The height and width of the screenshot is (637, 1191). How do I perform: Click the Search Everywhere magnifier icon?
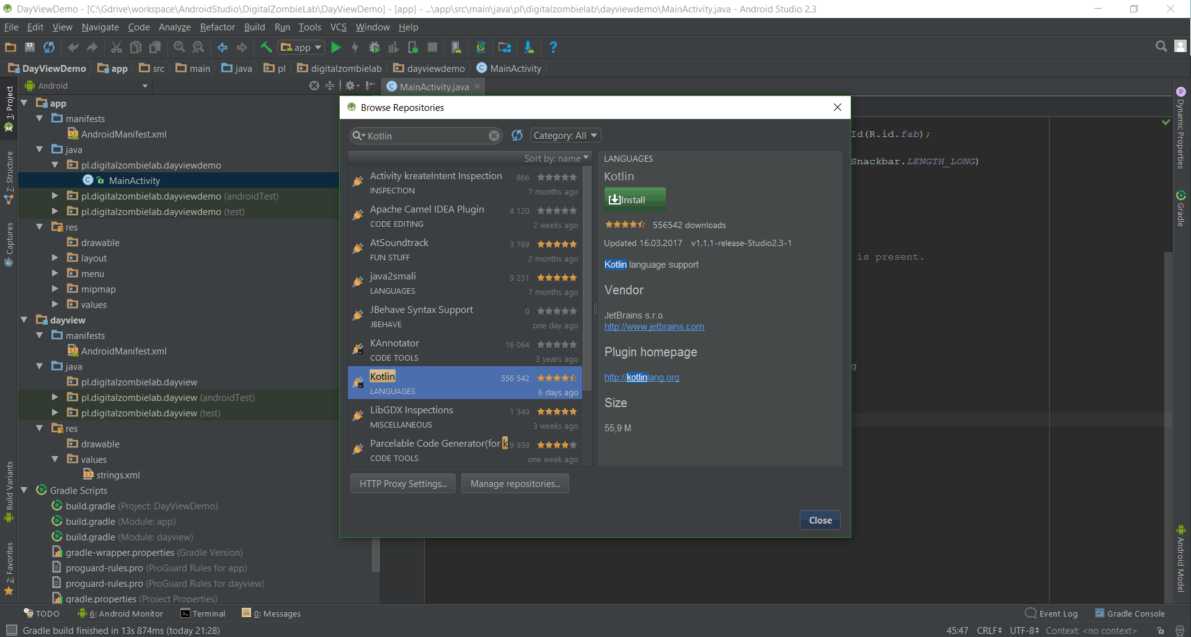pyautogui.click(x=1161, y=46)
